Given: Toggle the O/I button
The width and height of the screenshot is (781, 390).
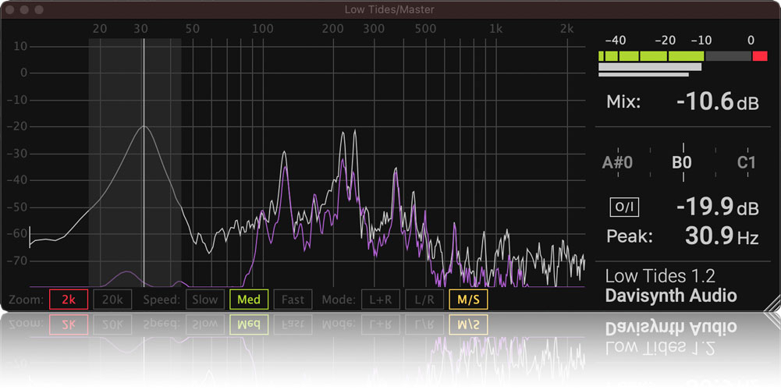Looking at the screenshot, I should click(x=625, y=207).
